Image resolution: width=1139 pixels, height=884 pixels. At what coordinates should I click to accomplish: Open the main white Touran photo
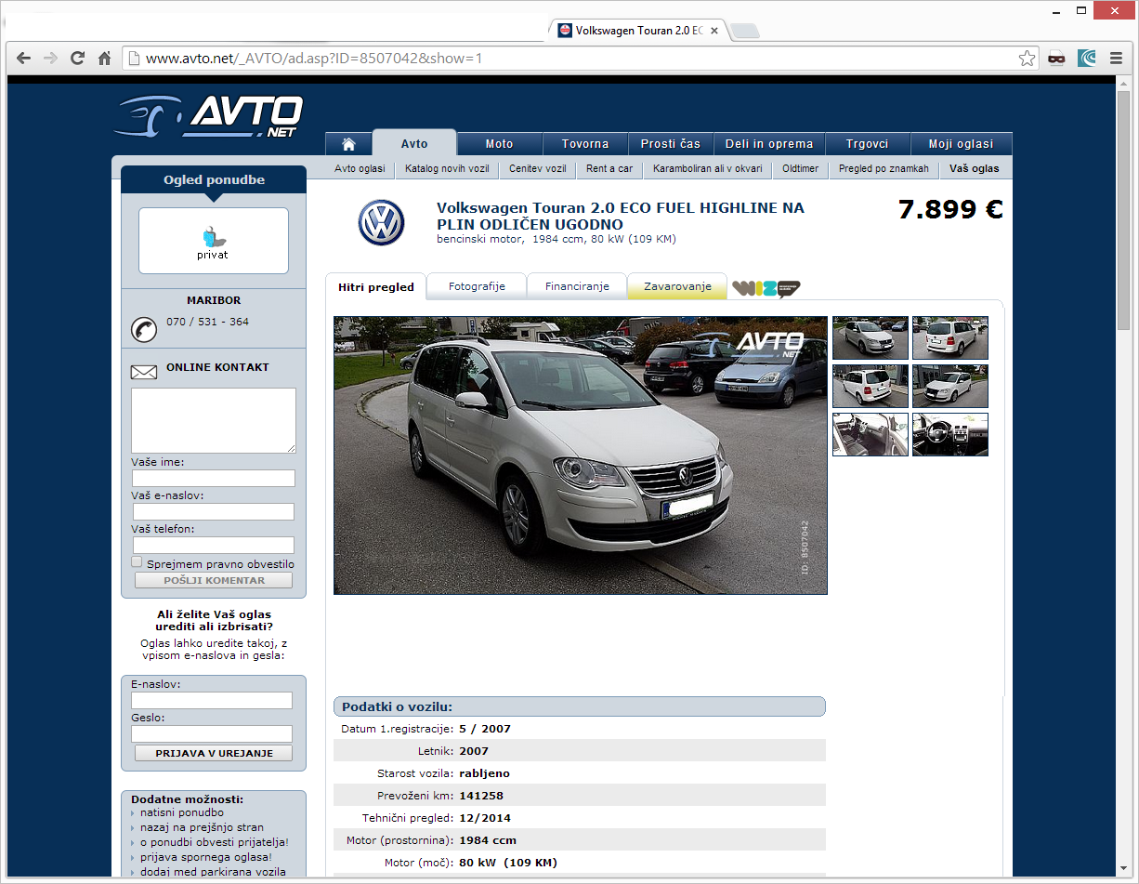[581, 455]
